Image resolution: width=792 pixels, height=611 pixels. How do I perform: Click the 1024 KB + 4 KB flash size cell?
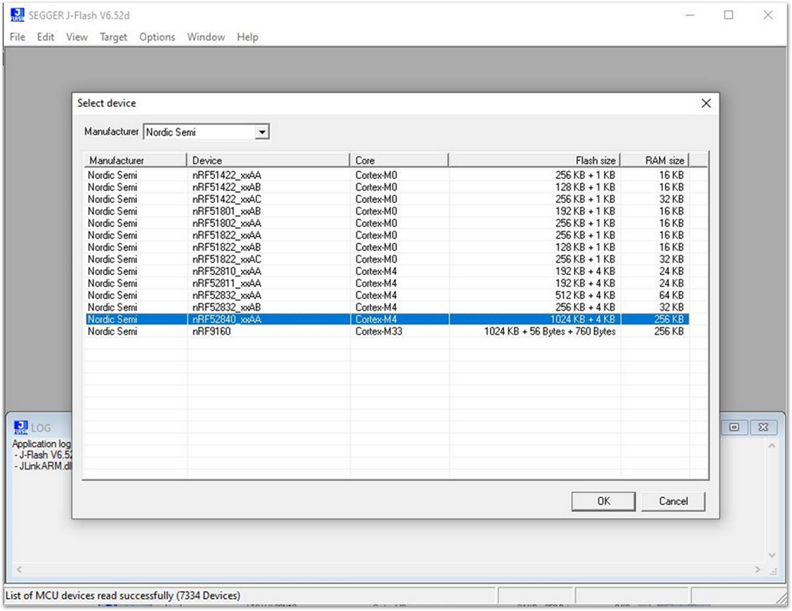(583, 319)
